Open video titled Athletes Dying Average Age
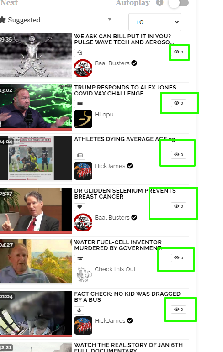 [125, 139]
